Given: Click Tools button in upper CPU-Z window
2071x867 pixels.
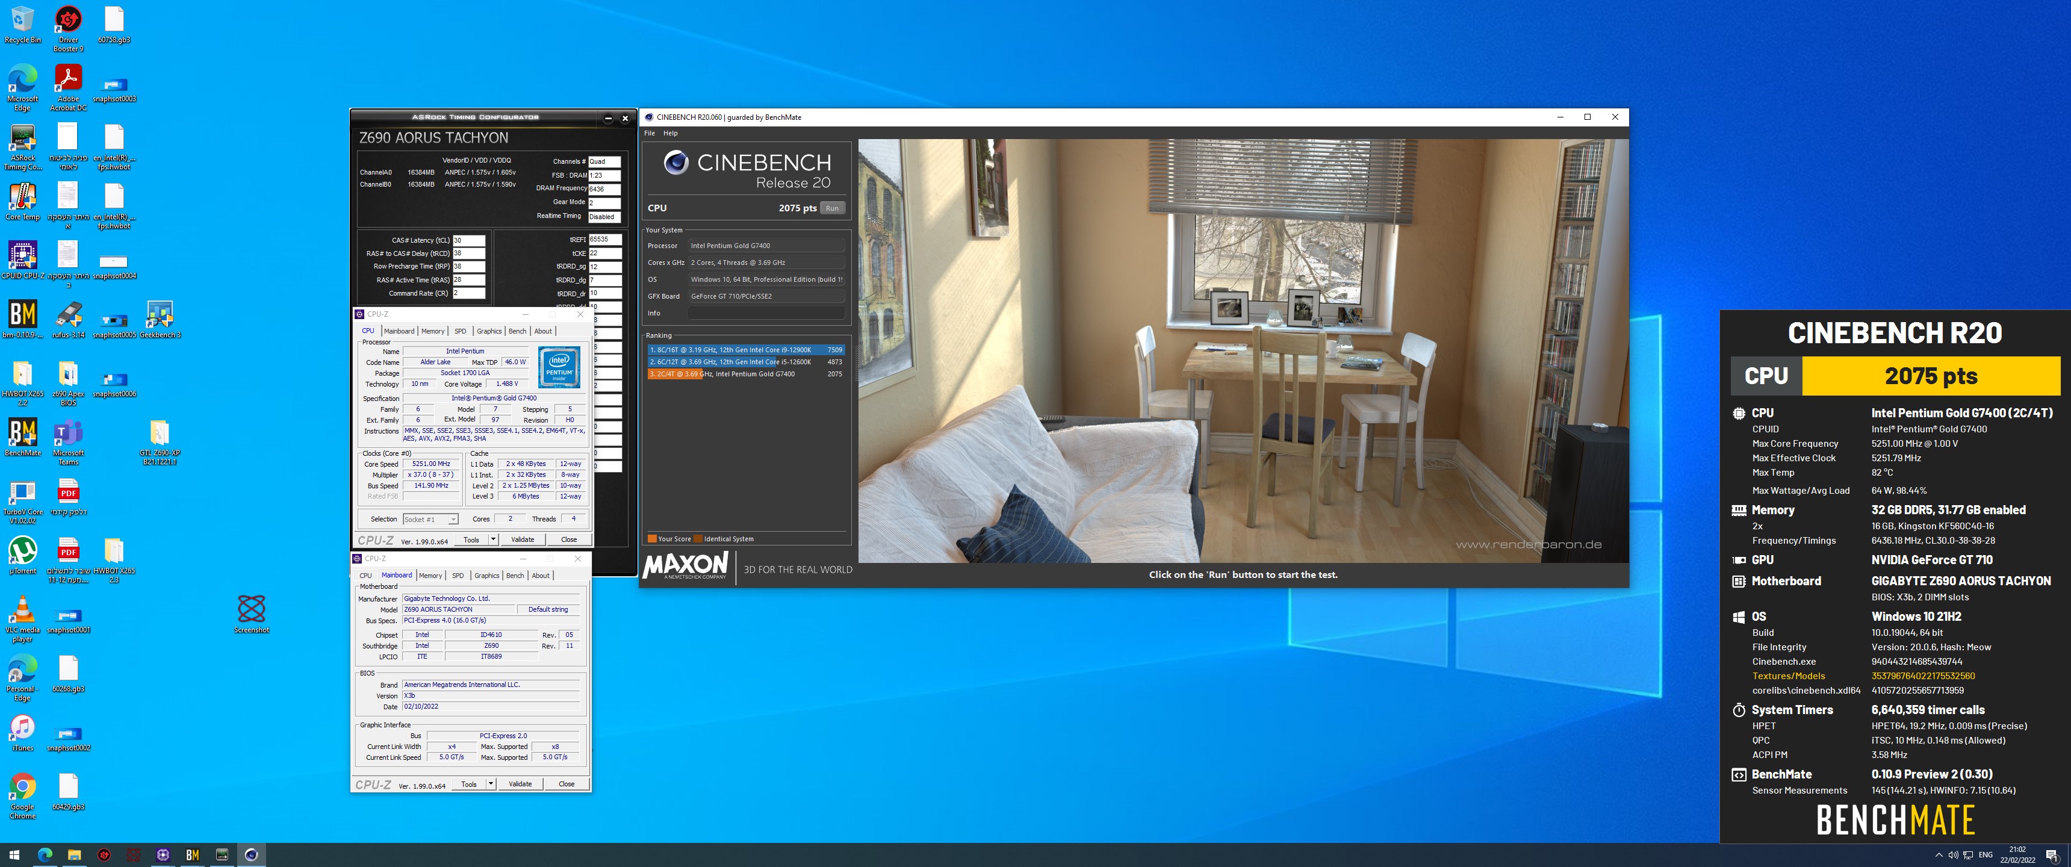Looking at the screenshot, I should pyautogui.click(x=471, y=539).
